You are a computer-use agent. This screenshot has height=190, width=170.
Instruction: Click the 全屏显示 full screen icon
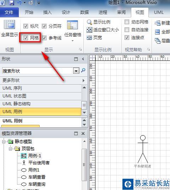click(x=10, y=25)
